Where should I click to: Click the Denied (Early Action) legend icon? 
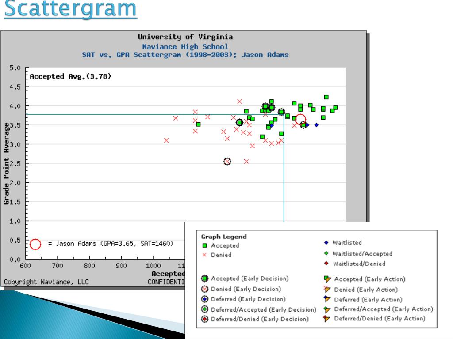pos(327,289)
